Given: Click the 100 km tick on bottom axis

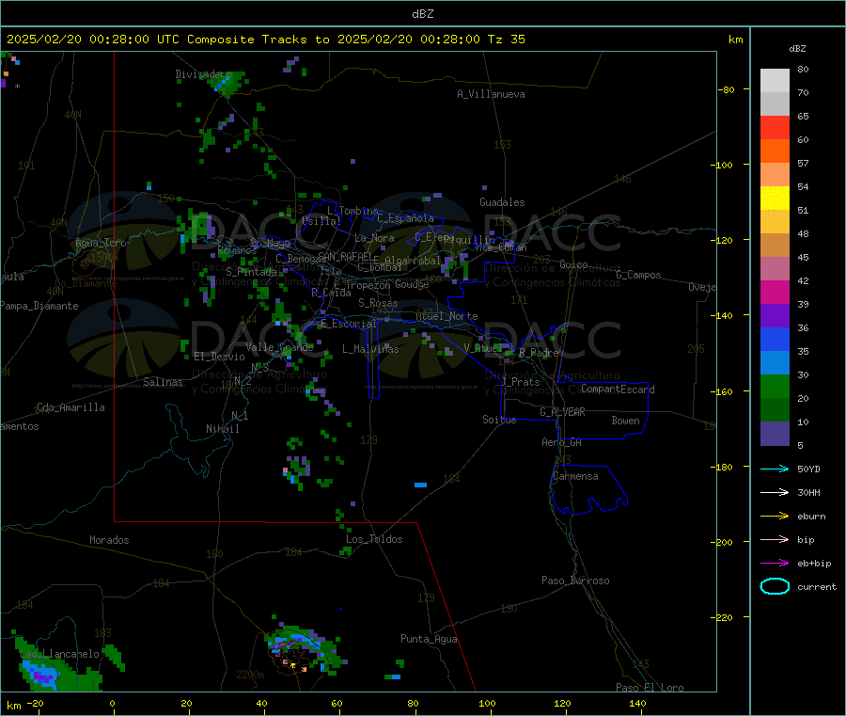Looking at the screenshot, I should tap(487, 703).
